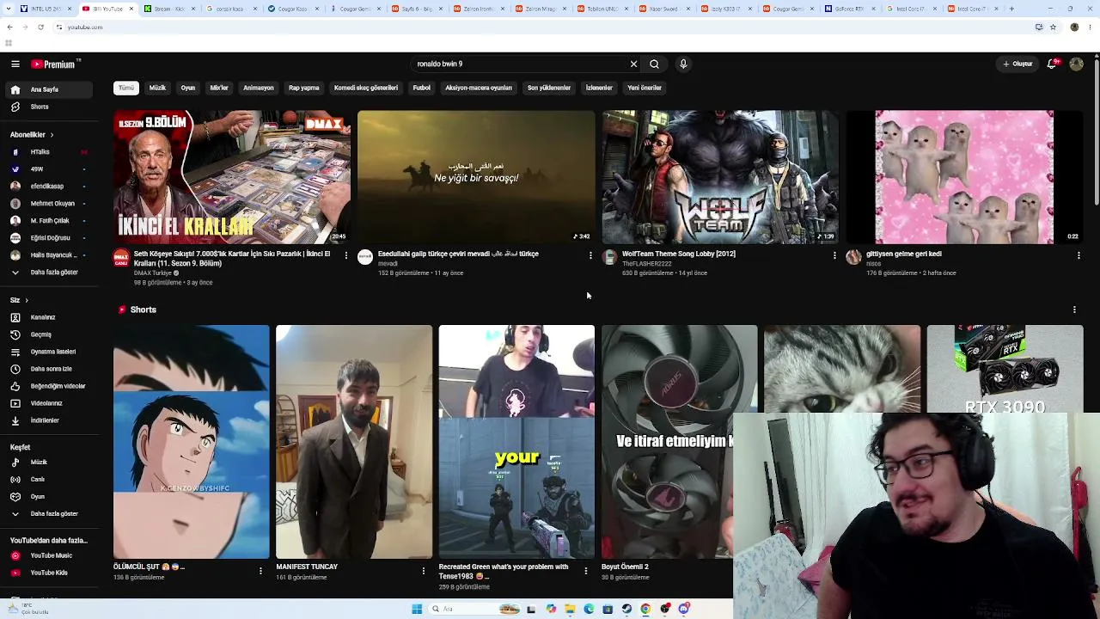Open Mehmet Okuyan subscription channel
This screenshot has height=619, width=1100.
click(50, 204)
